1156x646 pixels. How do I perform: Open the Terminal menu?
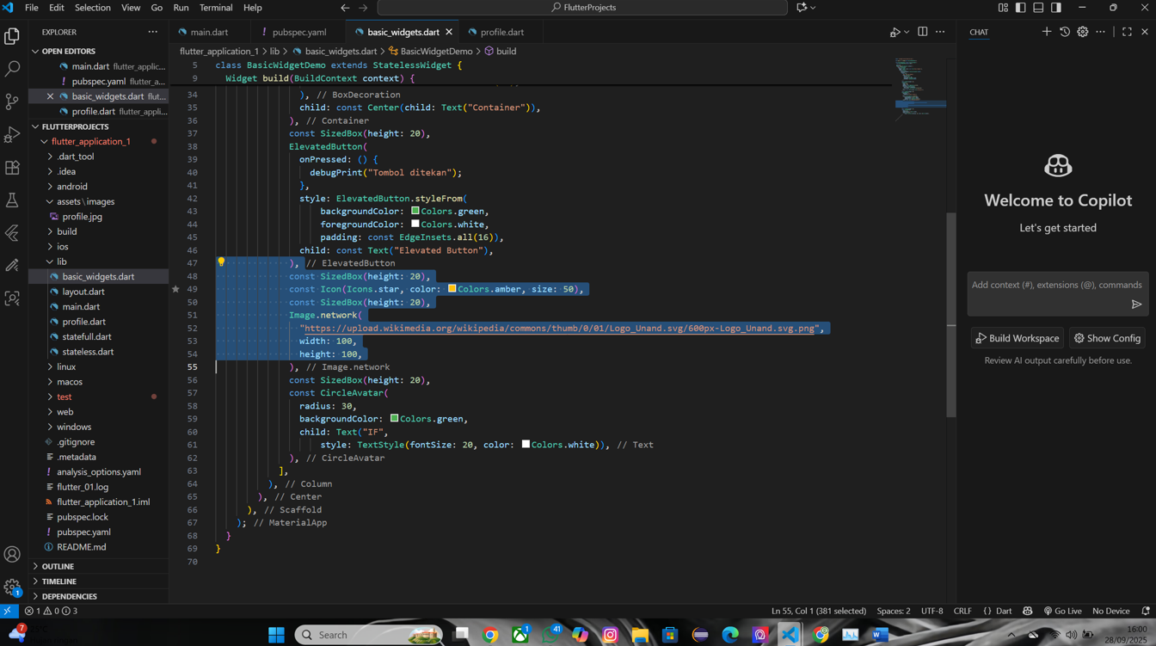[x=216, y=8]
